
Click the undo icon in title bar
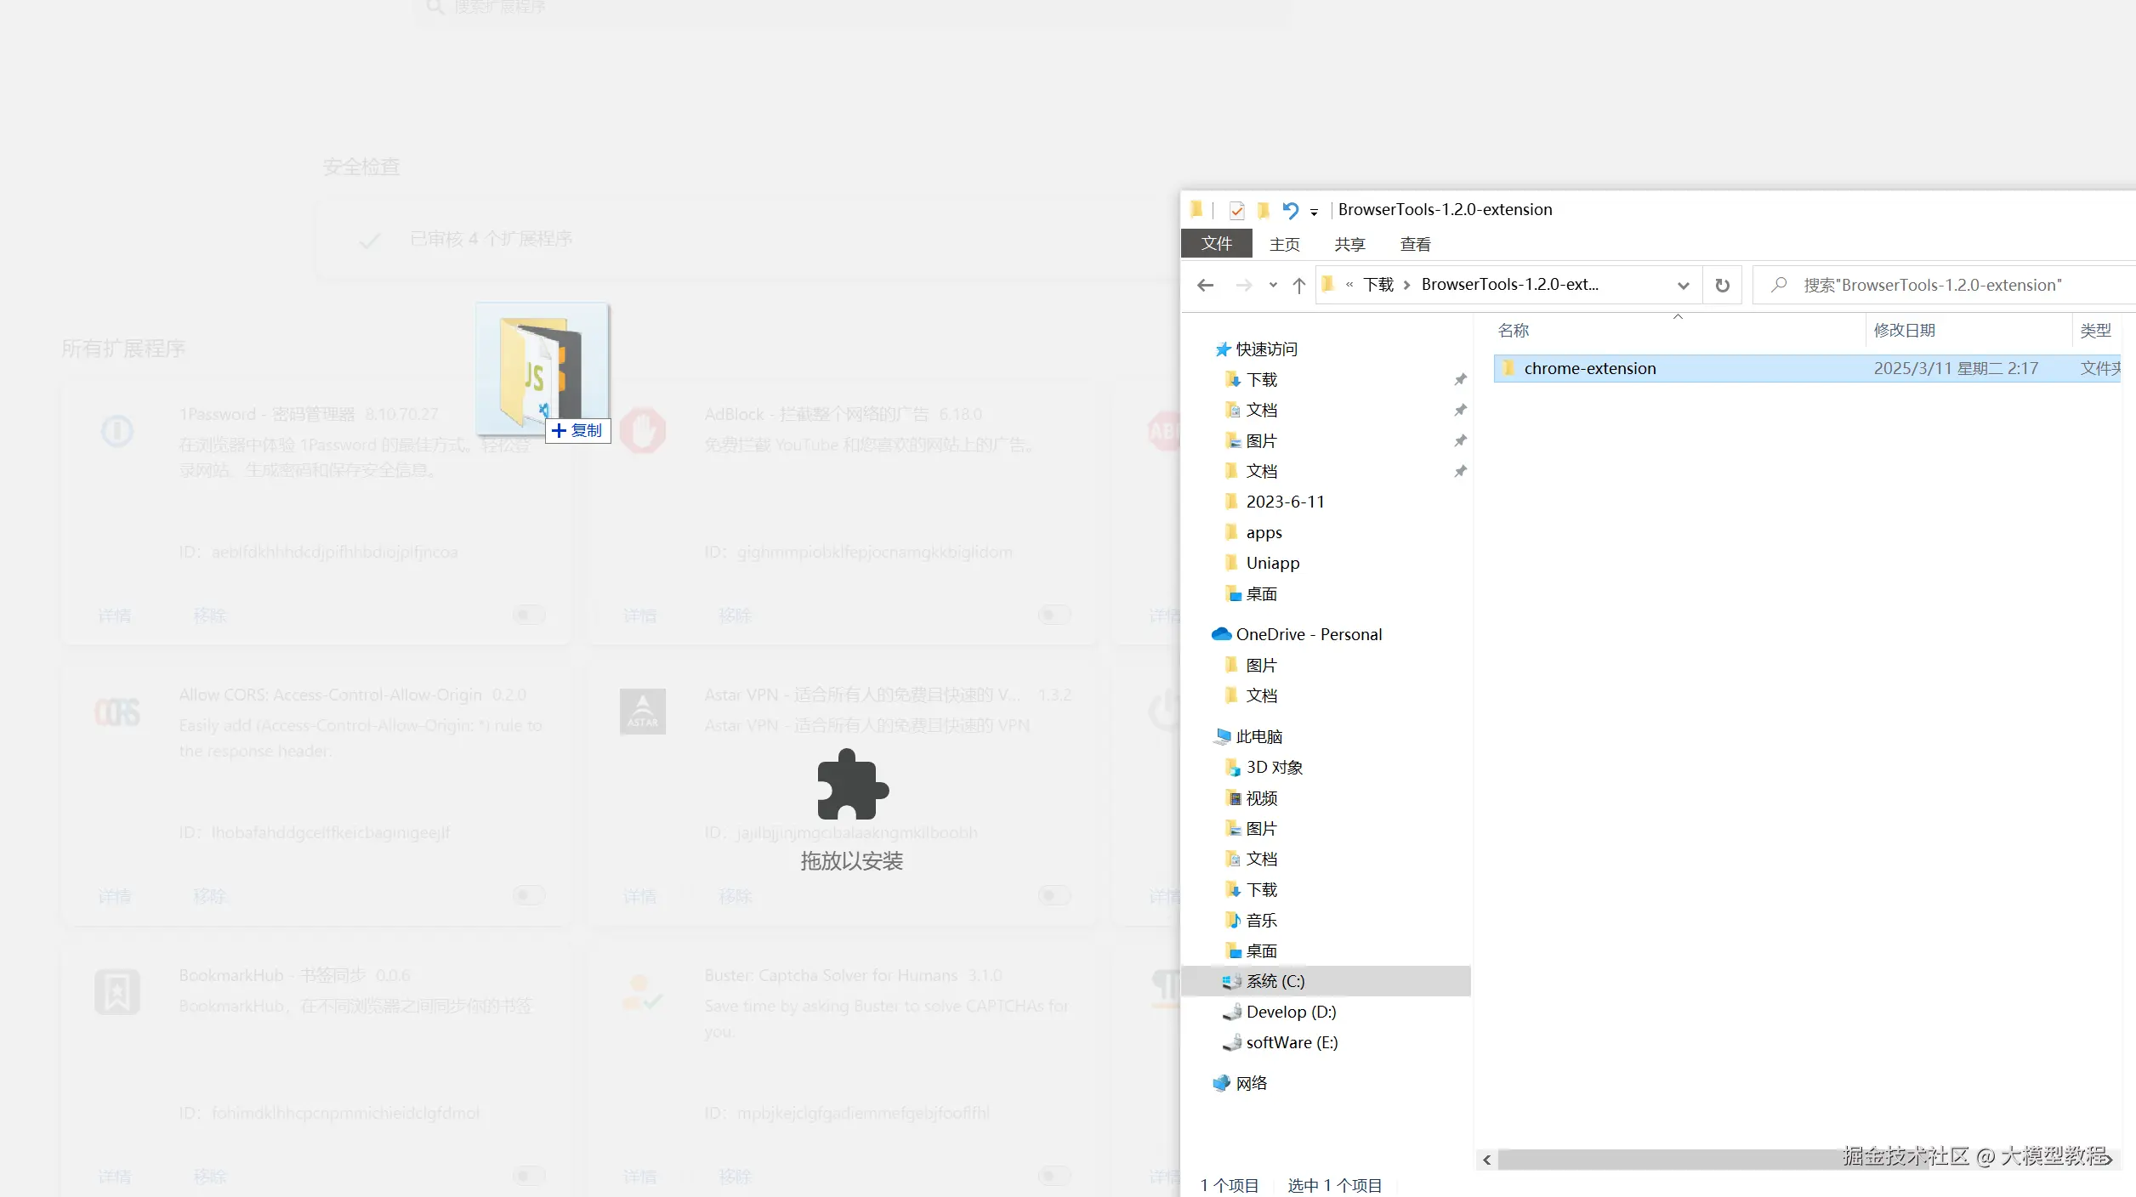pyautogui.click(x=1290, y=210)
